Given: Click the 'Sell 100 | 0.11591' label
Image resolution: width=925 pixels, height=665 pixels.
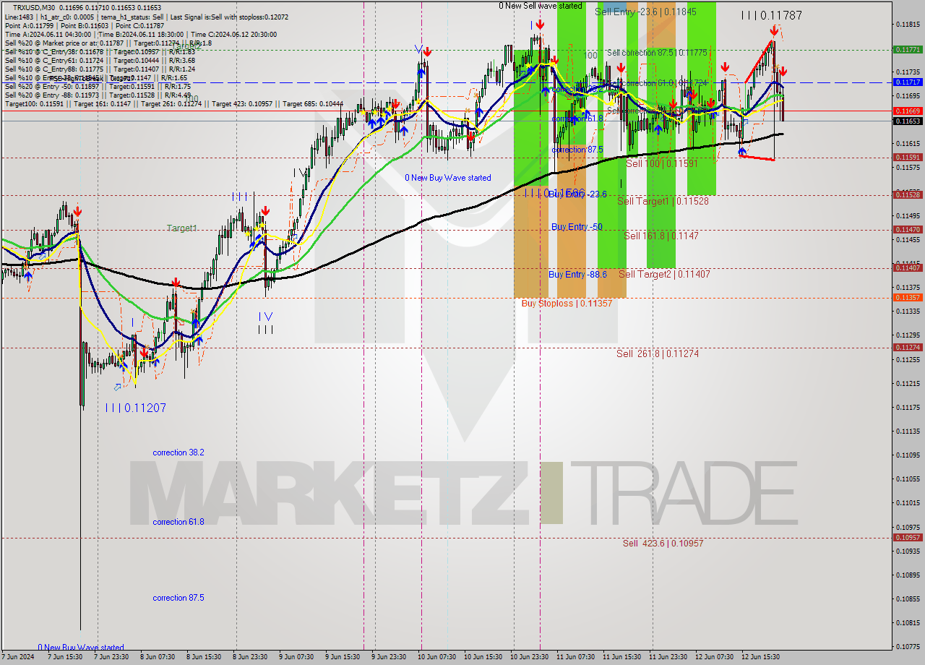Looking at the screenshot, I should (x=662, y=164).
